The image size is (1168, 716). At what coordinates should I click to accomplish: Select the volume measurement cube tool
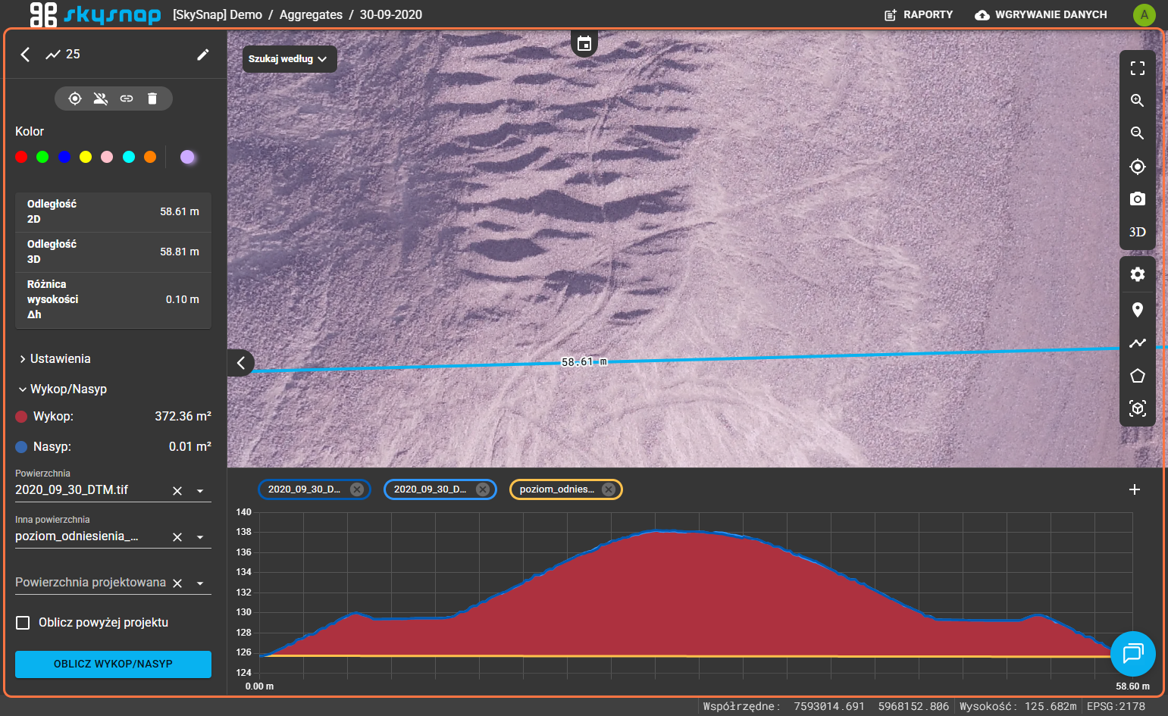tap(1137, 408)
